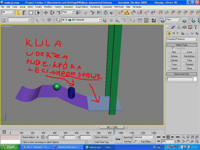Open the reactor menu
Viewport: 200px width, 150px height.
pos(58,7)
